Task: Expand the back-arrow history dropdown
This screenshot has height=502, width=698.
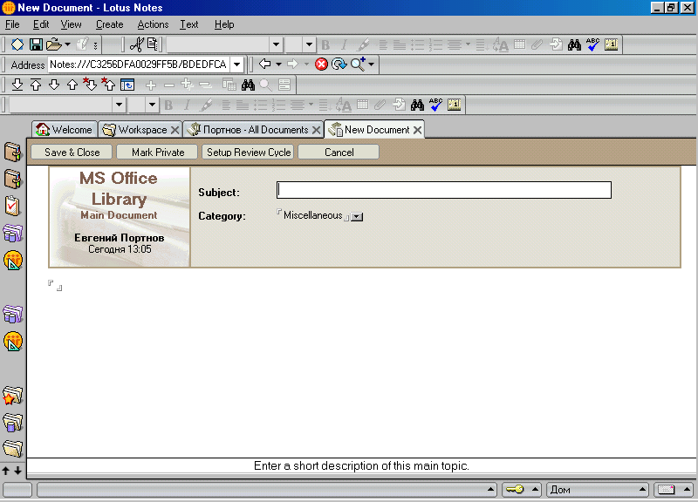Action: 278,64
